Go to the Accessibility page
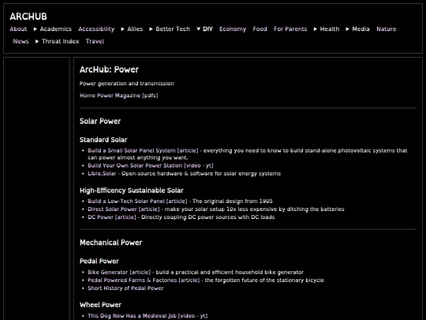426x320 pixels. 96,29
